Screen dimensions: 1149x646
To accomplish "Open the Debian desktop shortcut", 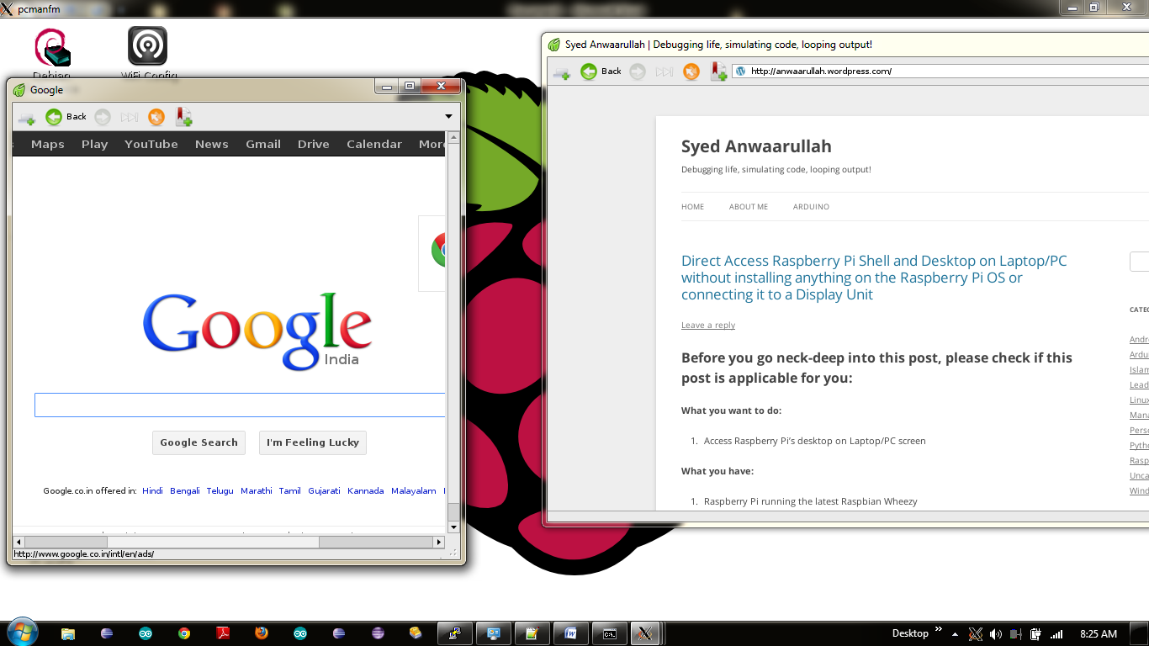I will click(52, 48).
